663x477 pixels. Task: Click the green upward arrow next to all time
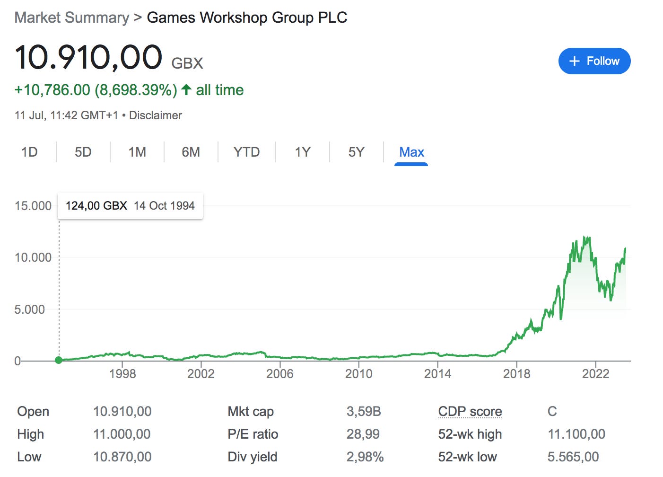[186, 90]
